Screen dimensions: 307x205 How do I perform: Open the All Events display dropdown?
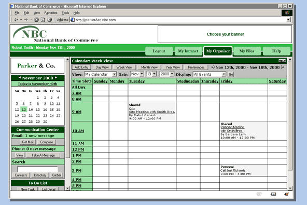point(224,74)
